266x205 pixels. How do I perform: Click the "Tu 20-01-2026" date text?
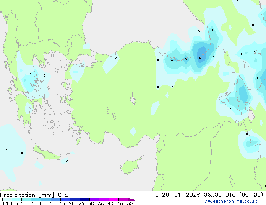tap(176, 195)
